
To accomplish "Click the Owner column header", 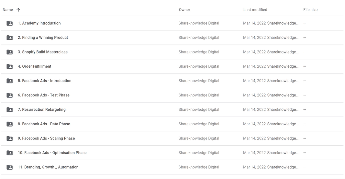I will [x=184, y=10].
